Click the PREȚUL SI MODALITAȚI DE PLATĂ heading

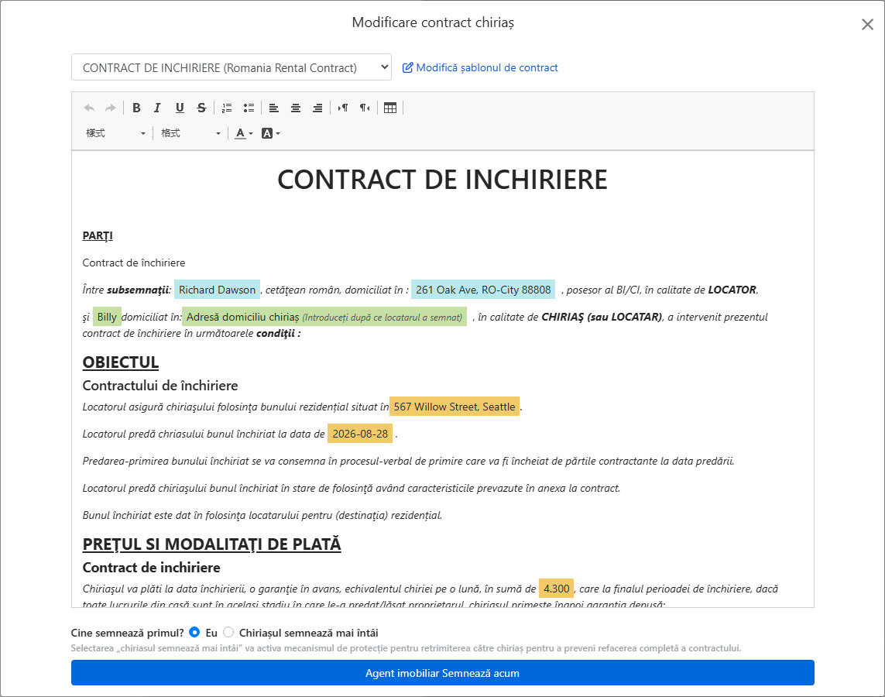point(211,544)
